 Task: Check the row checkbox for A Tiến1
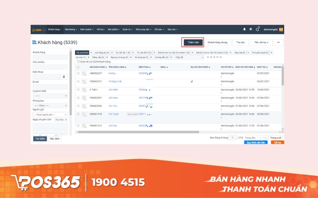pos(78,90)
